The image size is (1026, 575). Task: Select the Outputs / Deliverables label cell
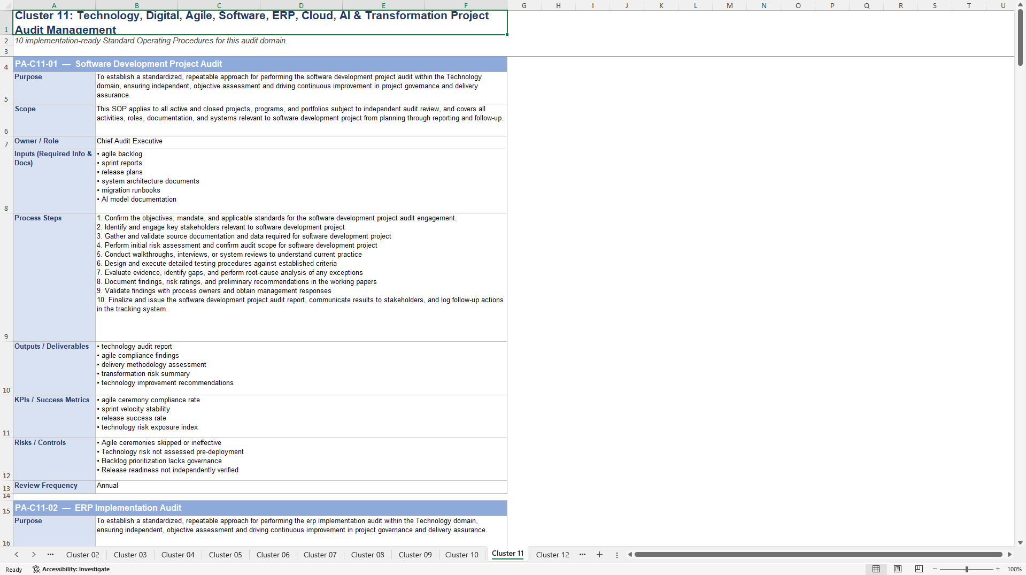54,368
